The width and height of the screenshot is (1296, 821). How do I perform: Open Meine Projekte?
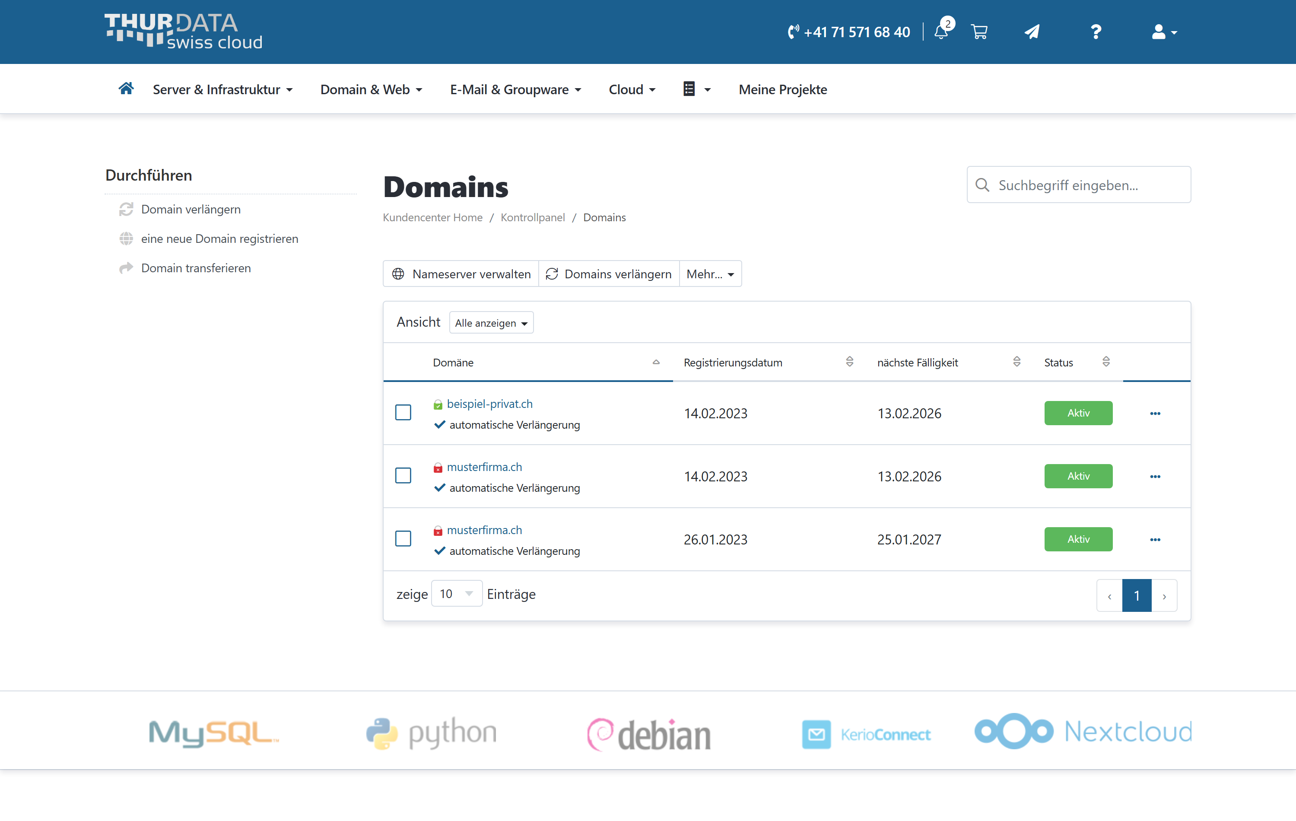pos(782,89)
